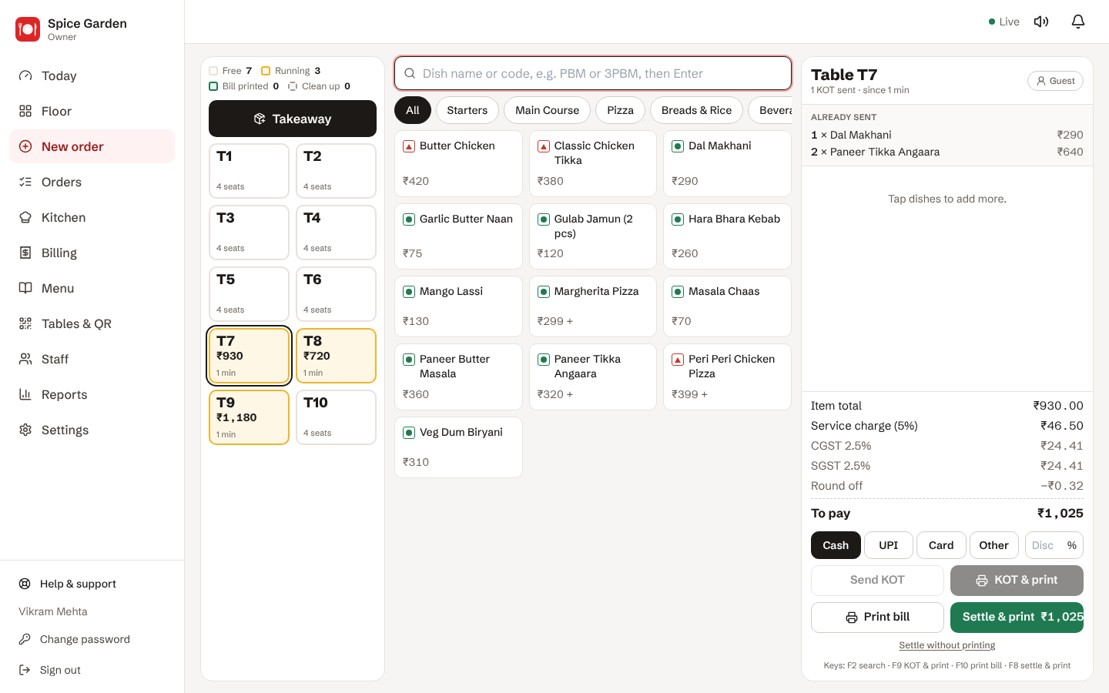Open the Menu management page

pyautogui.click(x=92, y=288)
